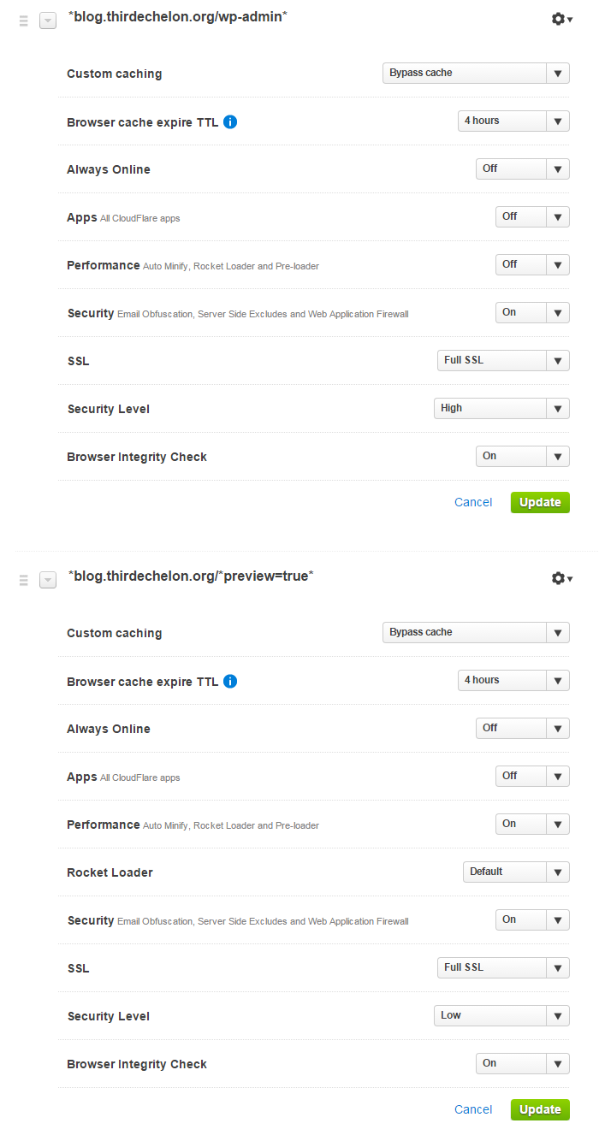Open SSL dropdown in preview=true rule

(x=503, y=967)
